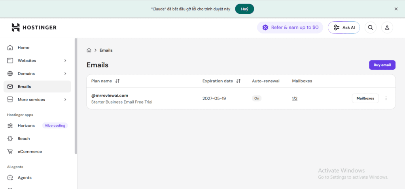Click the Agents robot icon
Screen dimensions: 405x189
point(10,178)
